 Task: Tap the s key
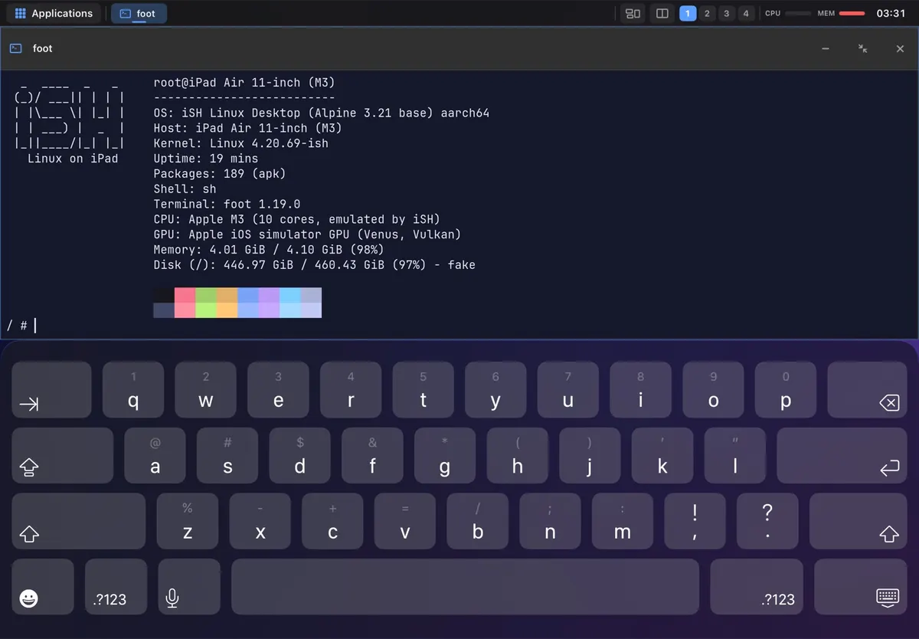pos(227,455)
